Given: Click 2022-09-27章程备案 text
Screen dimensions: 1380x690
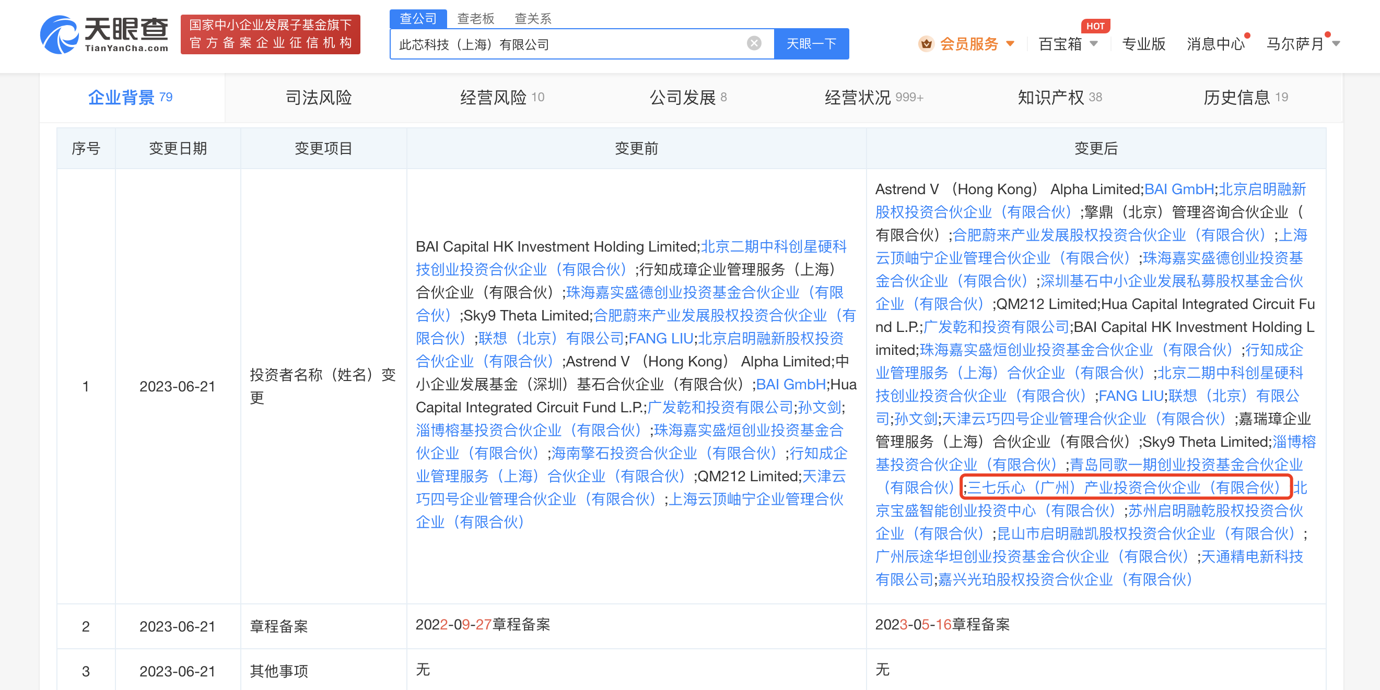Looking at the screenshot, I should click(x=483, y=624).
